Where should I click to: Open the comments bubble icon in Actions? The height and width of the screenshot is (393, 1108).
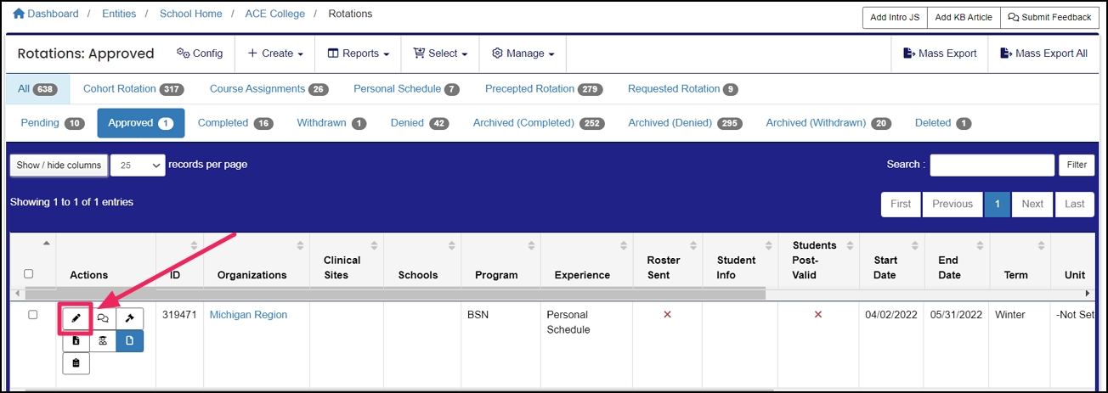point(103,318)
